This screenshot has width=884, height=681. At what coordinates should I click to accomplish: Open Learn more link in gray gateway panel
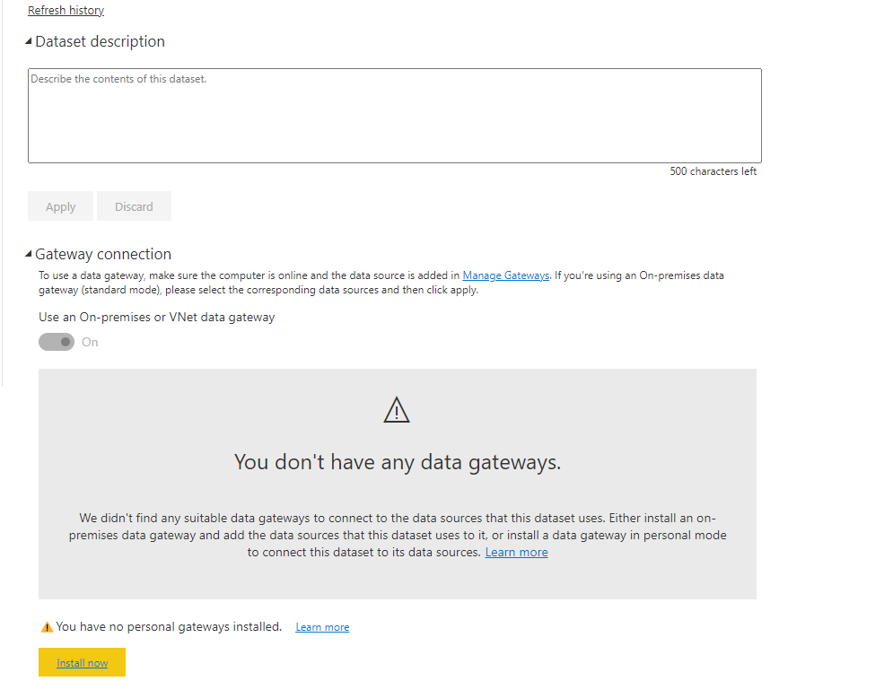pyautogui.click(x=516, y=552)
